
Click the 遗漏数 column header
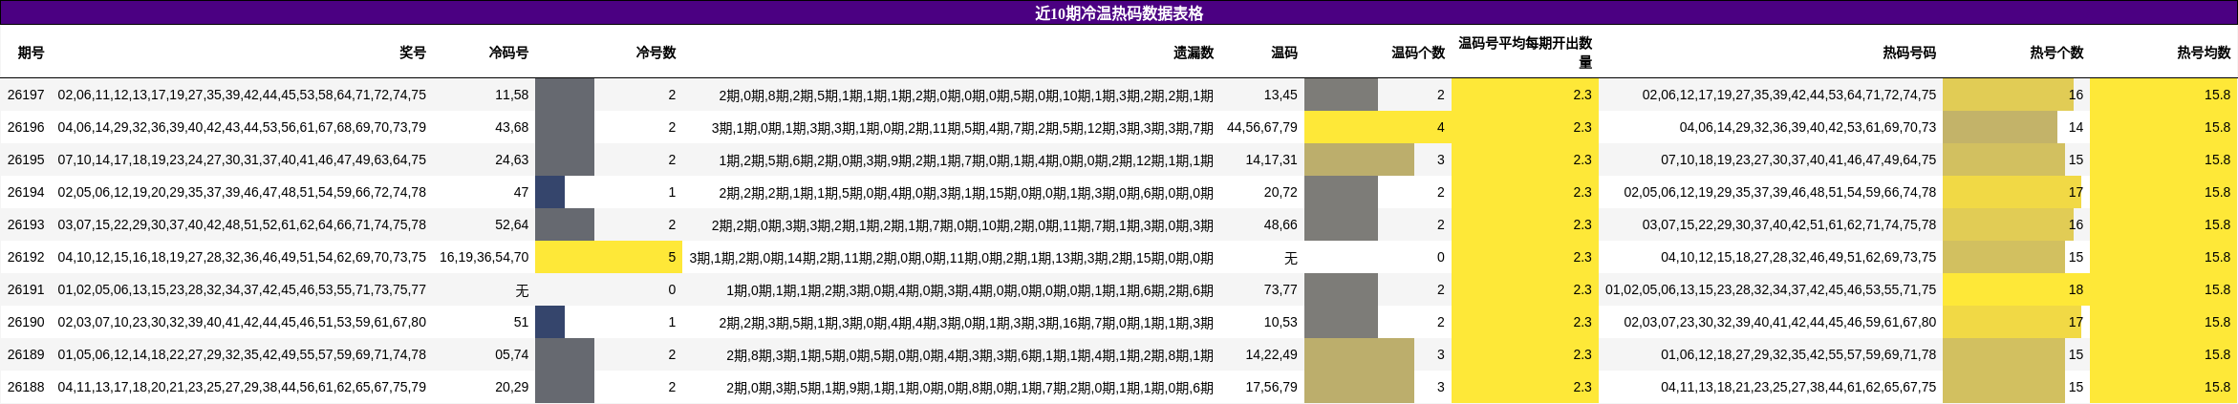pyautogui.click(x=1194, y=53)
